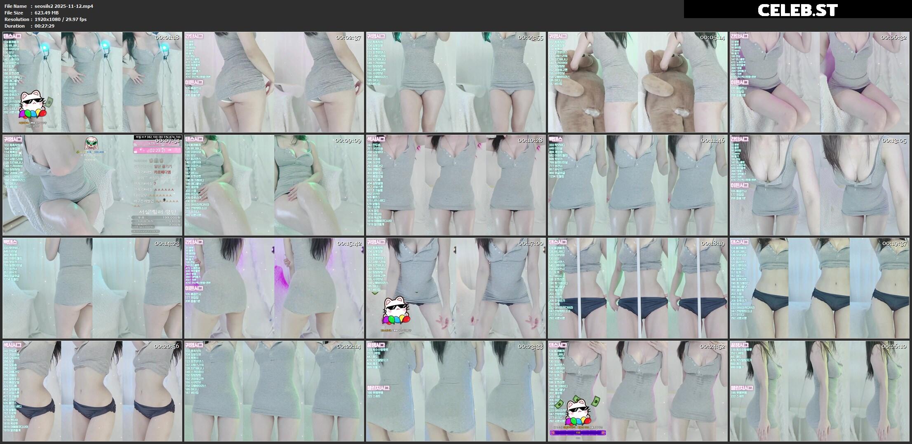Viewport: 912px width, 444px height.
Task: Click the Duration label
Action: point(15,26)
